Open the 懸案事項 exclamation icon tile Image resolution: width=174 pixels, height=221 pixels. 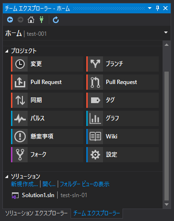47,137
